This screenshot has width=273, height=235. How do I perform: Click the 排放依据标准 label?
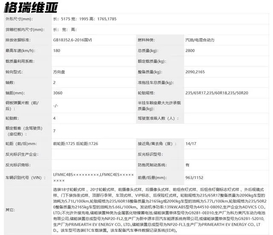click(x=18, y=40)
